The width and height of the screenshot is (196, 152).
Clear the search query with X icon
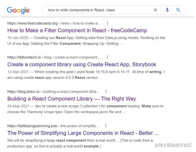pyautogui.click(x=155, y=10)
